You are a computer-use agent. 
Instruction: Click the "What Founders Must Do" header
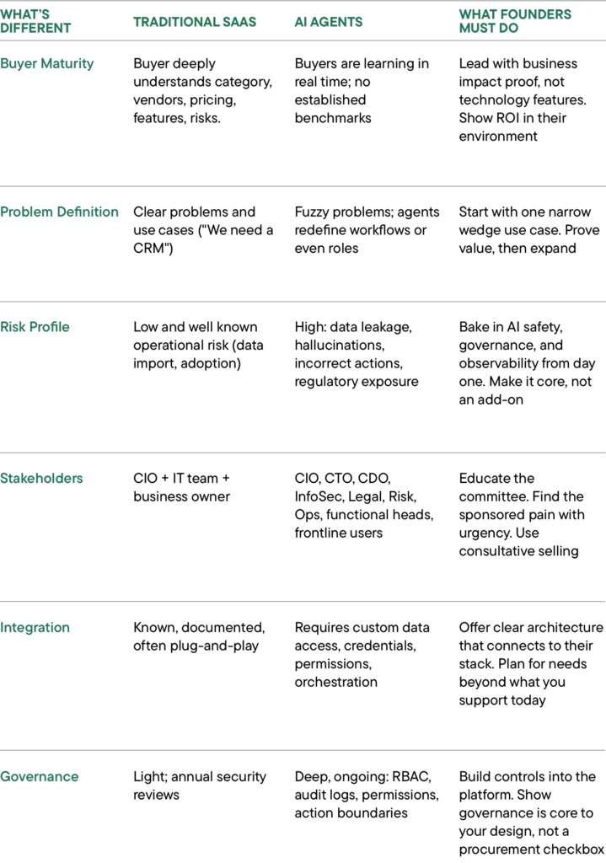pyautogui.click(x=514, y=21)
